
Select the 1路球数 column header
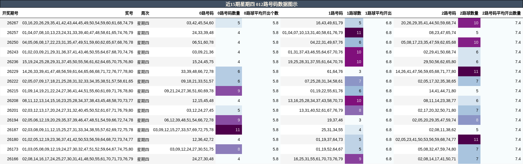pos(354,13)
